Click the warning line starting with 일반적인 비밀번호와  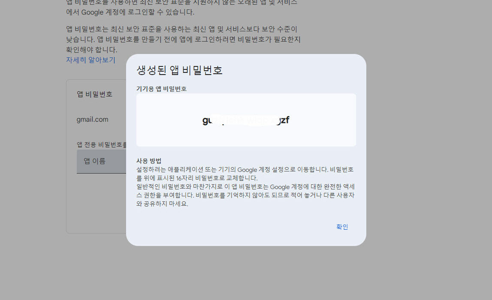tap(244, 186)
